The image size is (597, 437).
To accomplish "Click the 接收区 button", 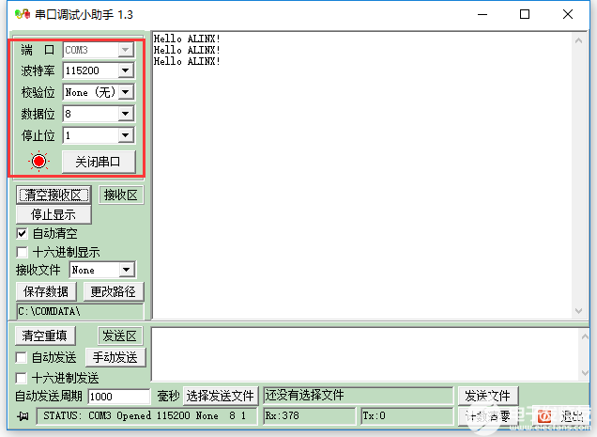I will tap(121, 195).
